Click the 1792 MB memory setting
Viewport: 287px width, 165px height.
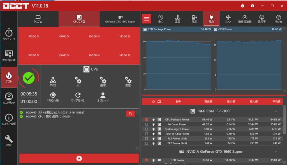coord(53,97)
